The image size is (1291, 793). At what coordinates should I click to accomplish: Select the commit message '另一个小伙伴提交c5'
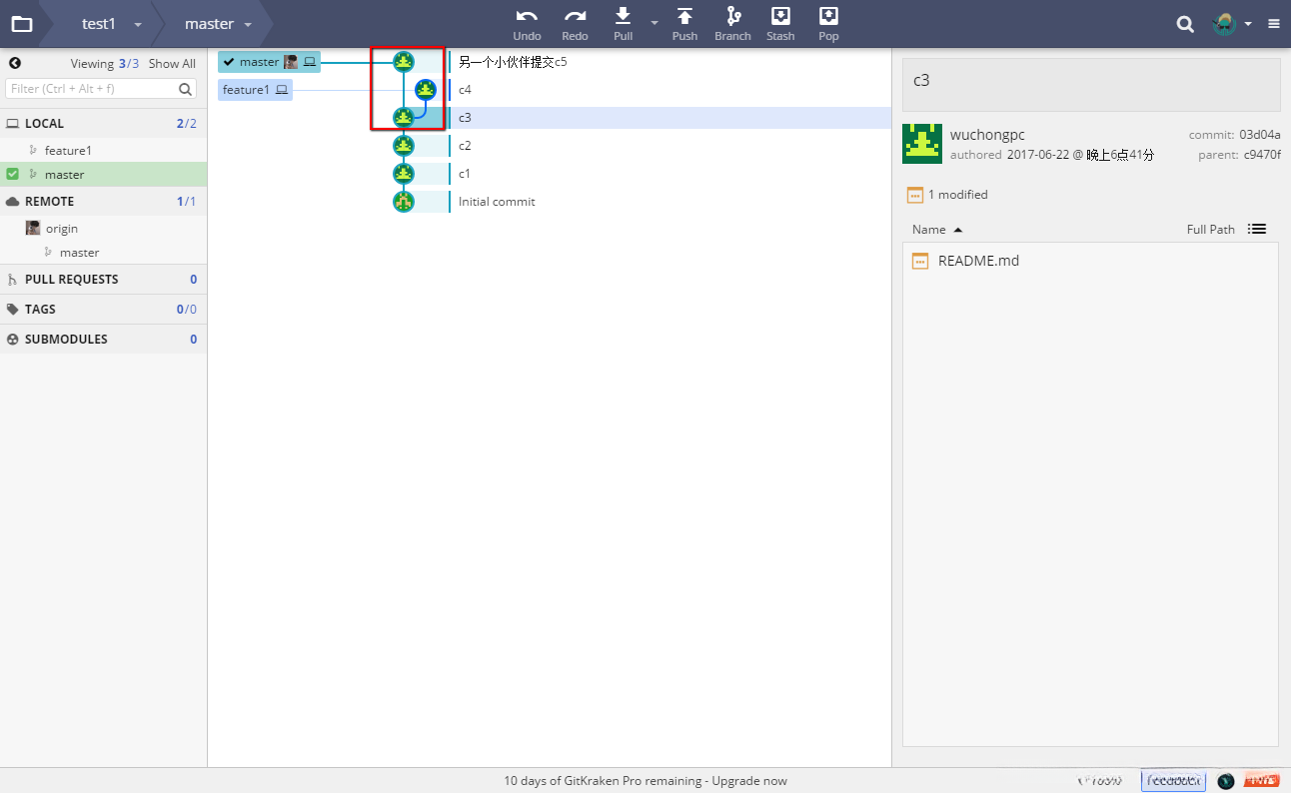click(x=513, y=62)
